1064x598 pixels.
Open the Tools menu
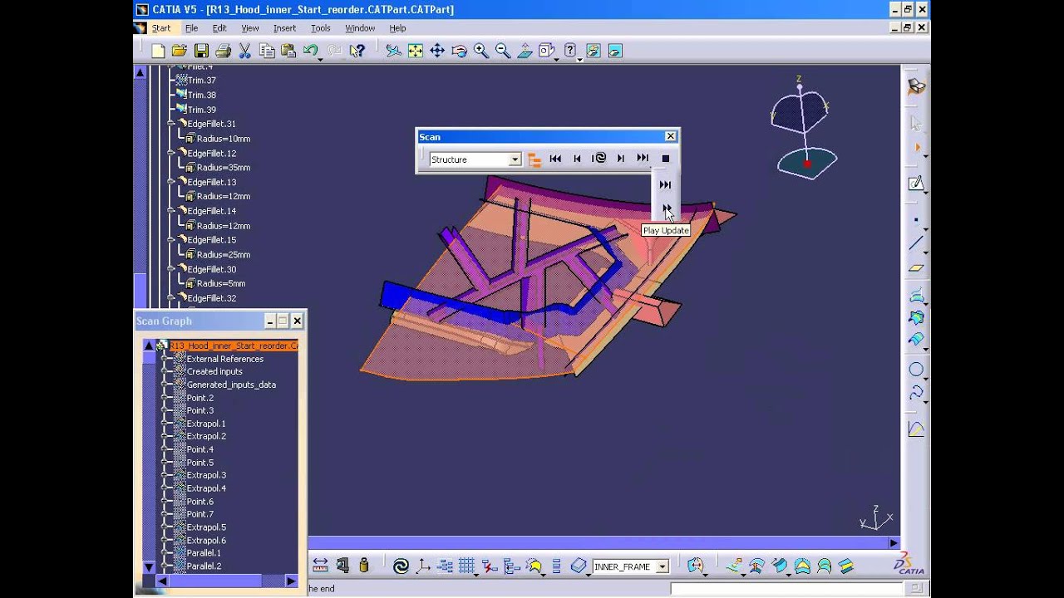(x=320, y=28)
